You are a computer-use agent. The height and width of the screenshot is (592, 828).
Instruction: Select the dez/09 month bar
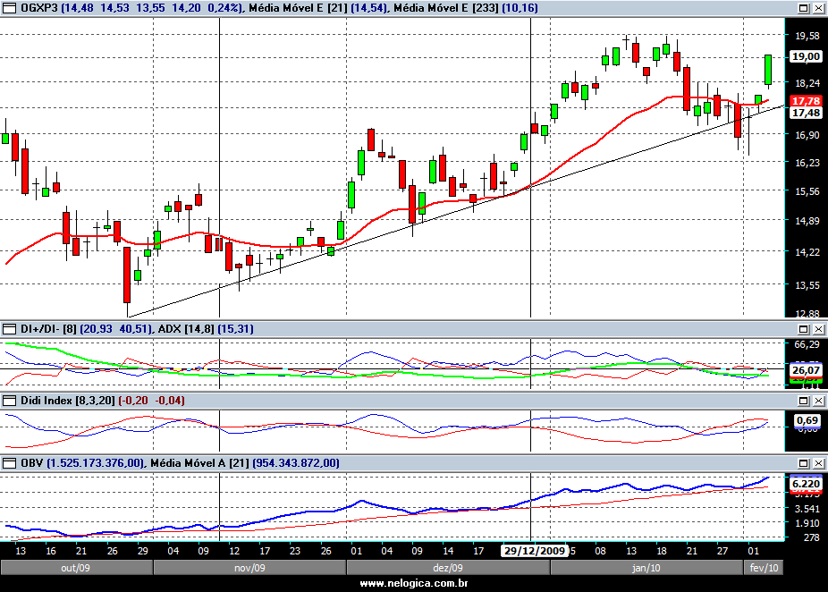coord(448,568)
